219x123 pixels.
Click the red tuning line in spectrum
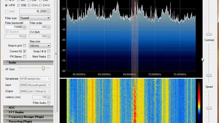135,36
